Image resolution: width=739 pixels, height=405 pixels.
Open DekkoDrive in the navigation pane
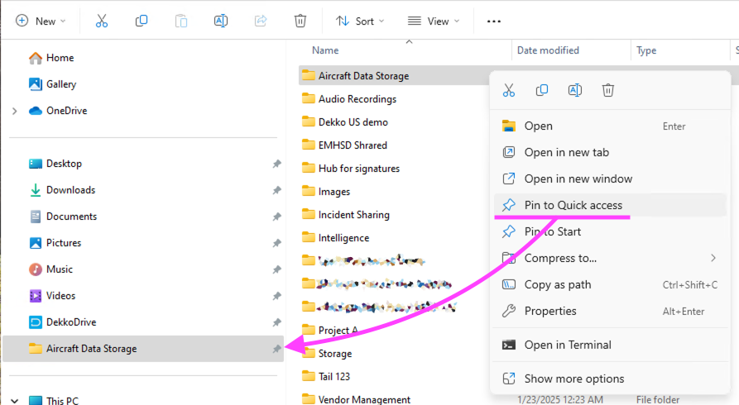[62, 322]
